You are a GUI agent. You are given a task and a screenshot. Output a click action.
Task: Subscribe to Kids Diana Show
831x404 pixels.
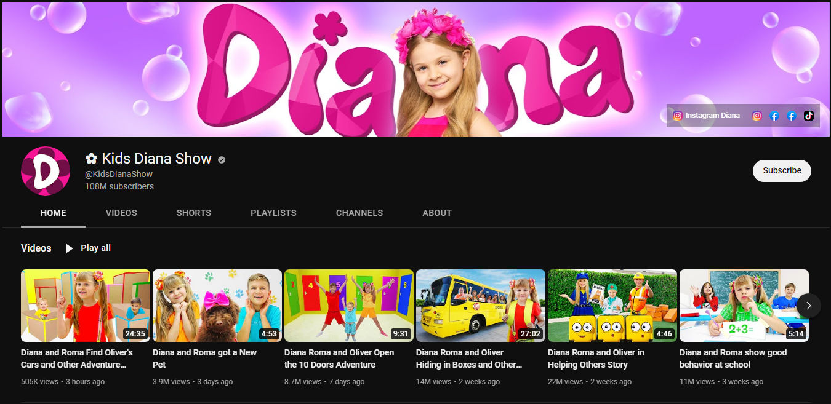click(782, 171)
